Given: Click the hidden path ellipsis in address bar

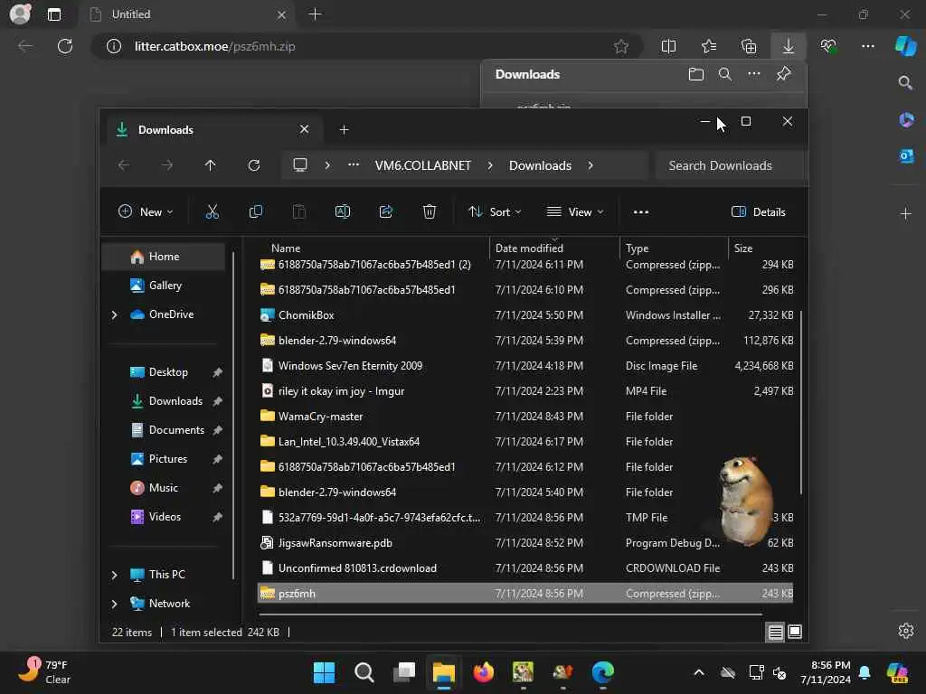Looking at the screenshot, I should point(354,165).
